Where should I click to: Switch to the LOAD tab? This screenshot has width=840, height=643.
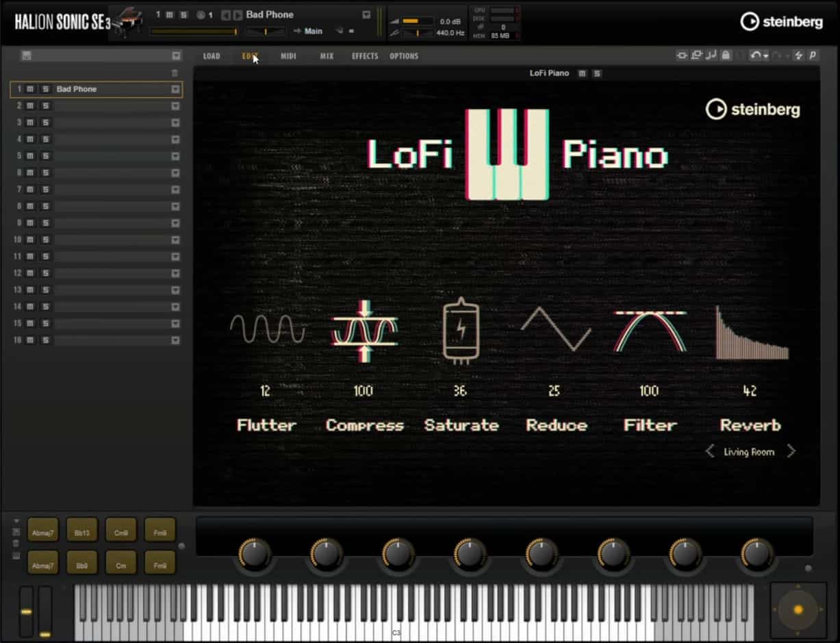point(212,56)
